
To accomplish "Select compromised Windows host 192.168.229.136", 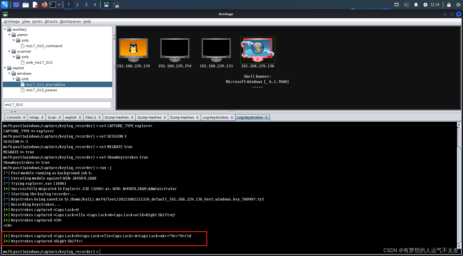I will click(x=258, y=53).
